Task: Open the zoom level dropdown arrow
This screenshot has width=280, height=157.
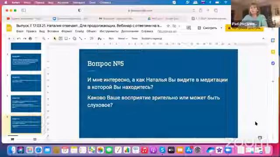Action: [48, 39]
